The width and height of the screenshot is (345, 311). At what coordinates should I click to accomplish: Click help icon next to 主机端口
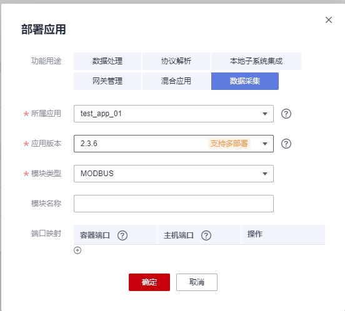pos(206,235)
